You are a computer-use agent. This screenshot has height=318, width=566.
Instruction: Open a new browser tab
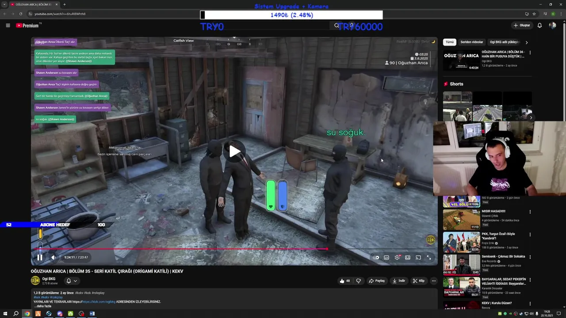[x=65, y=4]
